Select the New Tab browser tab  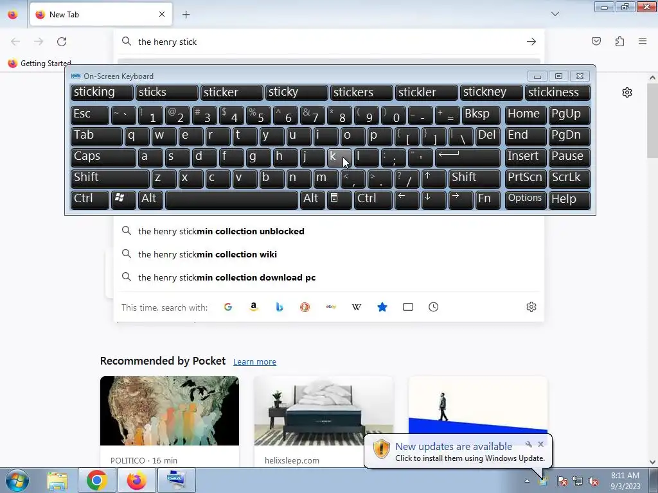(101, 15)
